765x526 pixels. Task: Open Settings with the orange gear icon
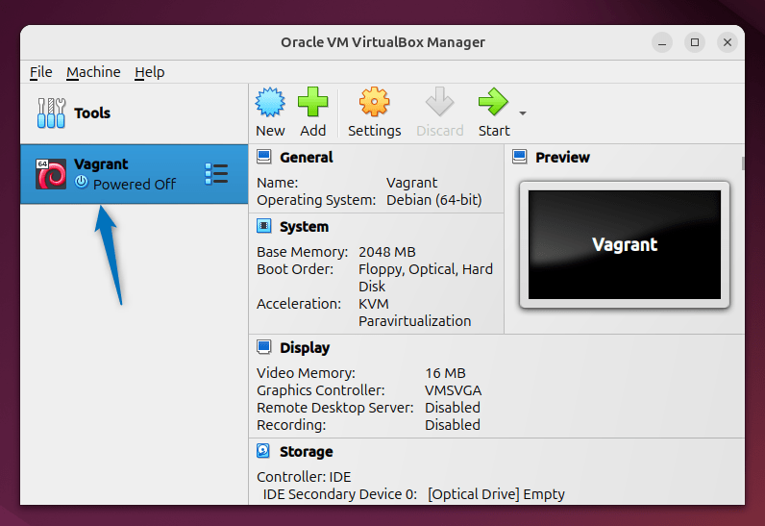(x=374, y=103)
